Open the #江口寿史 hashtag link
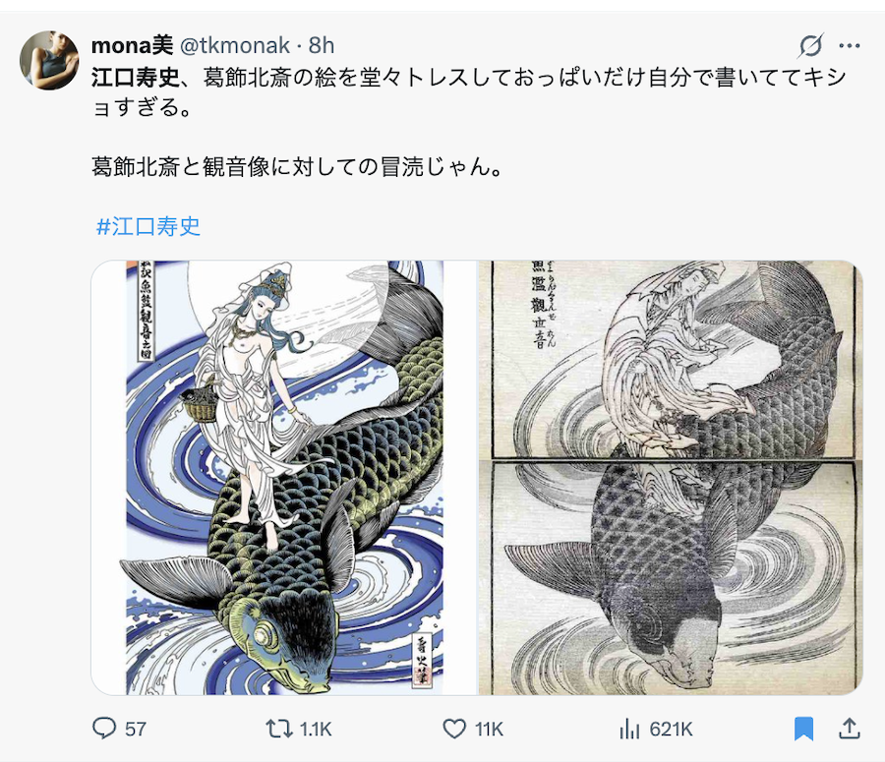Screen dimensions: 885x762 pos(148,226)
